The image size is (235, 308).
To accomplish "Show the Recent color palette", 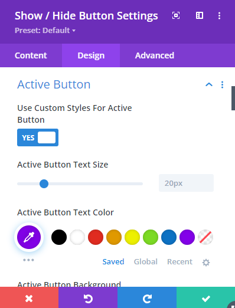I will pyautogui.click(x=179, y=262).
